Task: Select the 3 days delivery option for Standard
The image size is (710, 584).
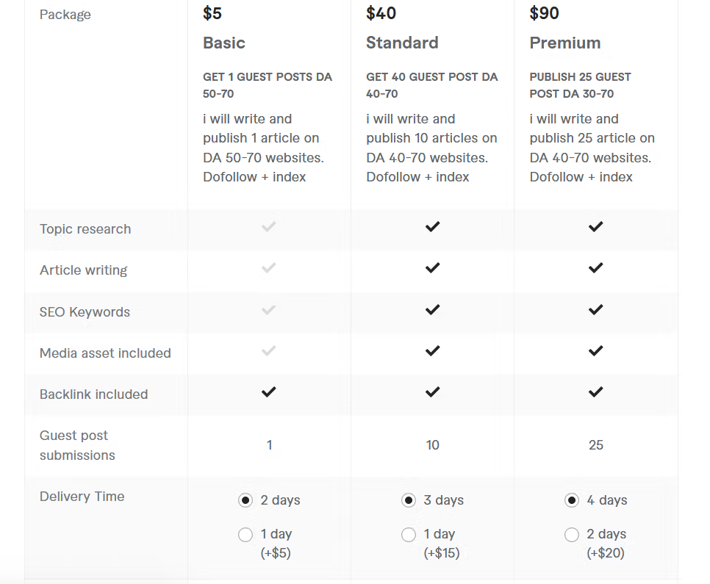Action: point(409,500)
